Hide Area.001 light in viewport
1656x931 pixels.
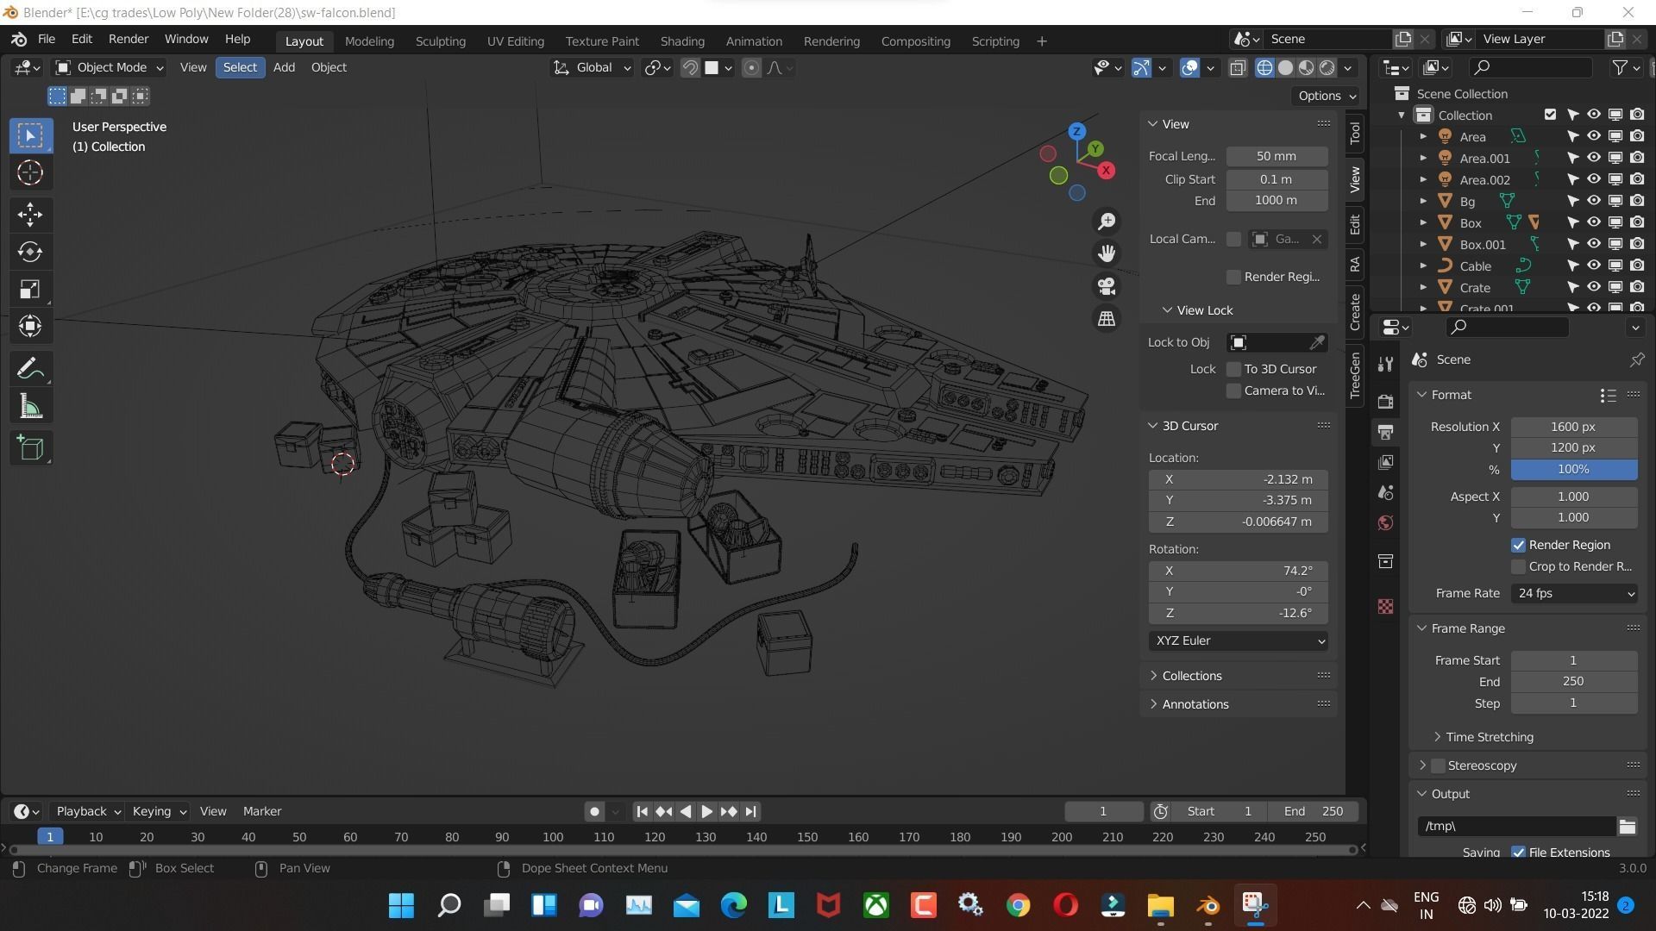[x=1594, y=158]
